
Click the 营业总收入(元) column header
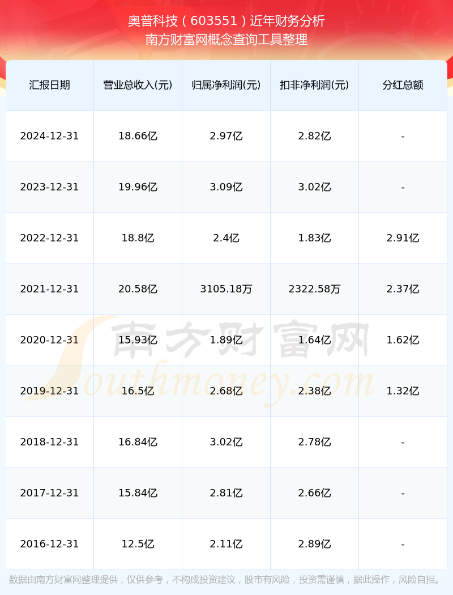click(x=138, y=85)
